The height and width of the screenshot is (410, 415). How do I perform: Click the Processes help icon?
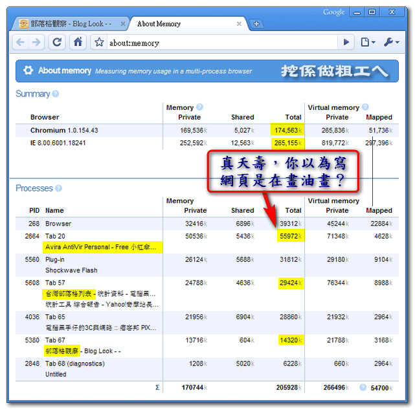point(59,188)
